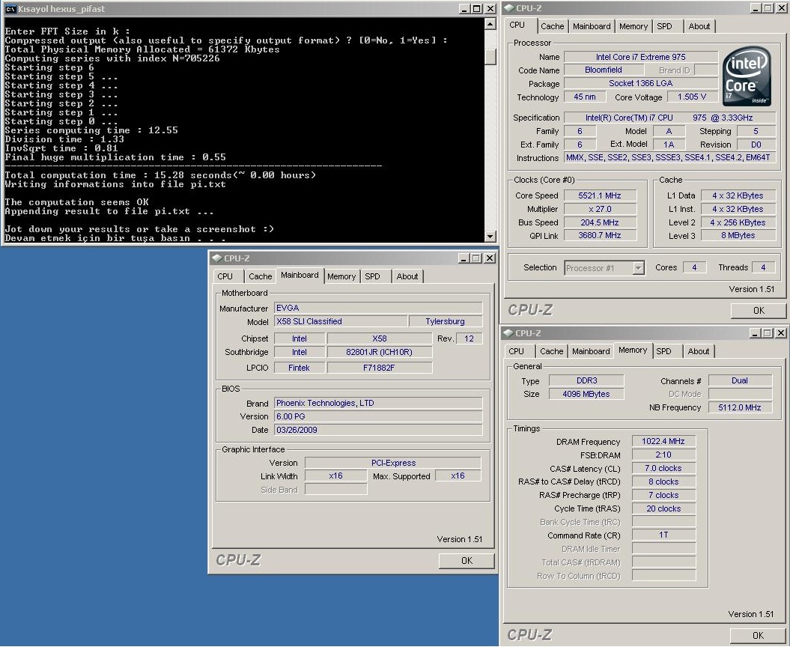Viewport: 790px width, 650px height.
Task: Click the Level 3 cache value '8 MBytes'
Action: pyautogui.click(x=738, y=235)
